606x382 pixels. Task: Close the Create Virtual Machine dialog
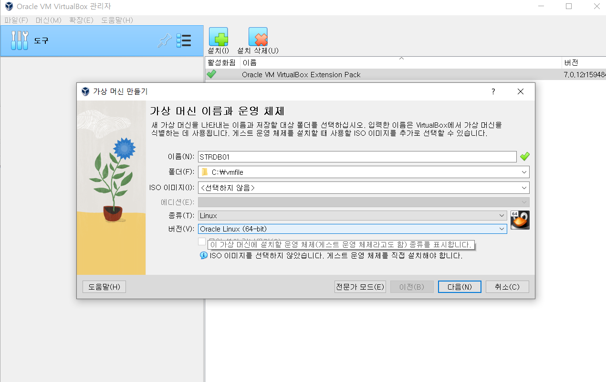click(x=521, y=91)
